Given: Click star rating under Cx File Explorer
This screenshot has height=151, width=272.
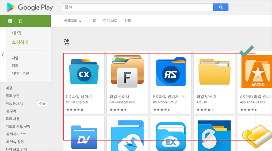Looking at the screenshot, I should coord(75,110).
